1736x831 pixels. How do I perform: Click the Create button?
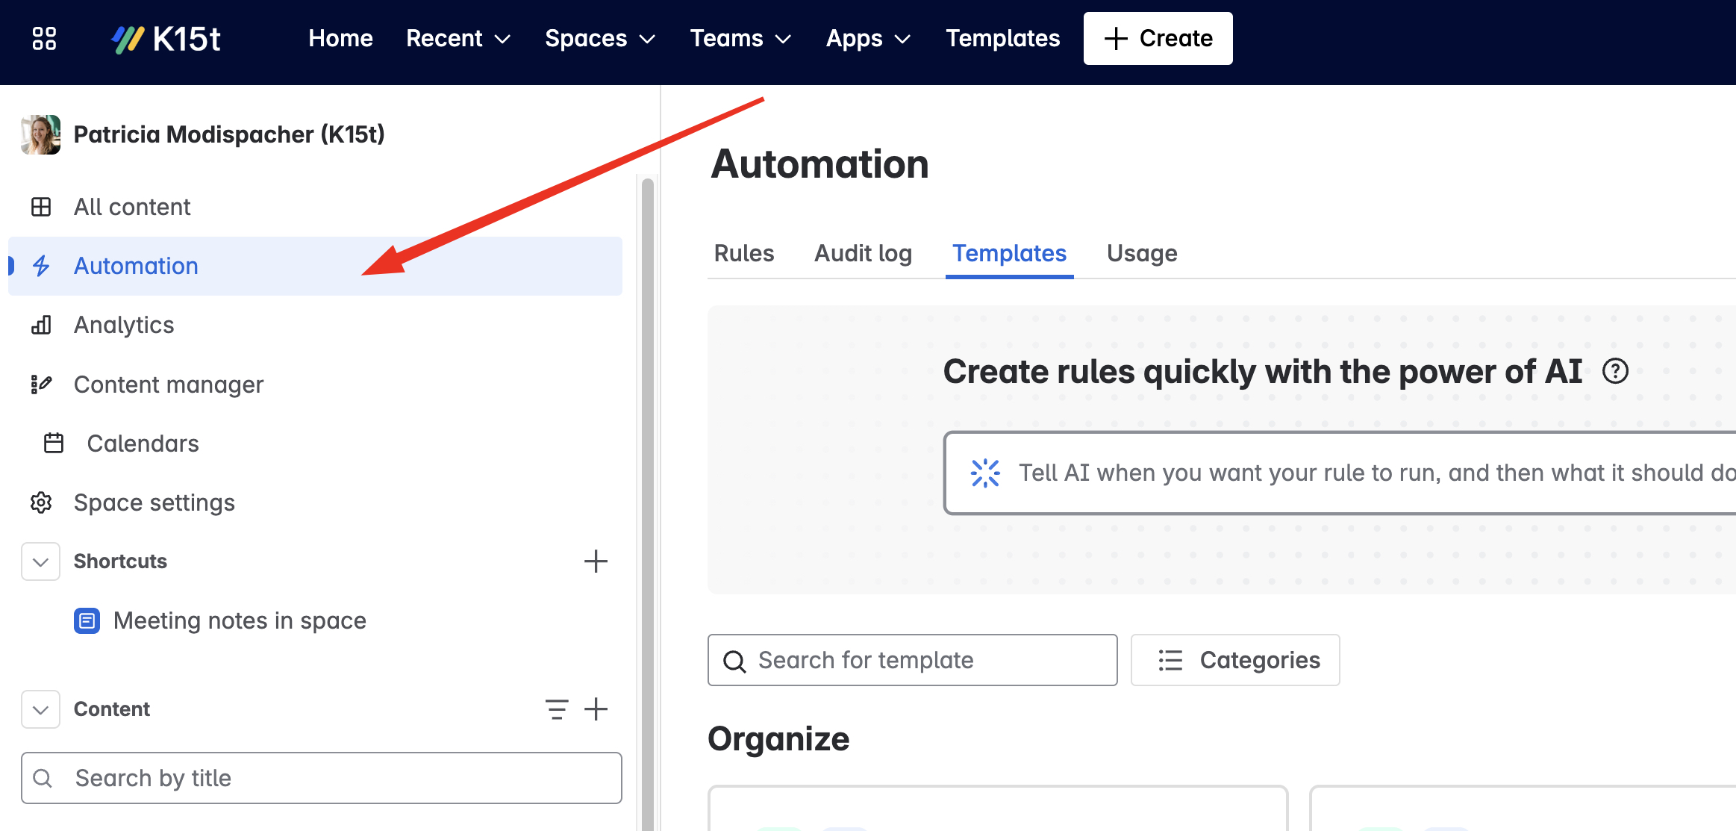click(x=1158, y=38)
